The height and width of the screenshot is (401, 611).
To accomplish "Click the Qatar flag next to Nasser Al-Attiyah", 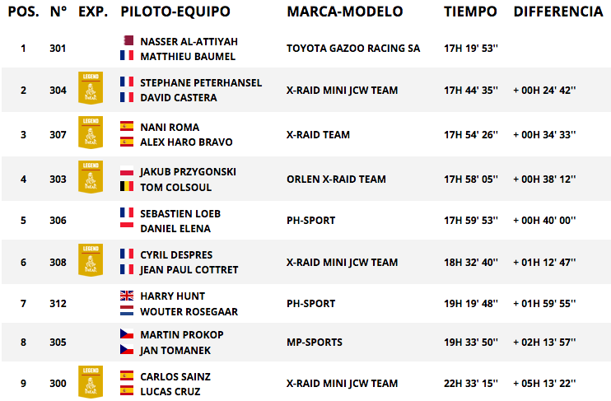I will click(127, 40).
